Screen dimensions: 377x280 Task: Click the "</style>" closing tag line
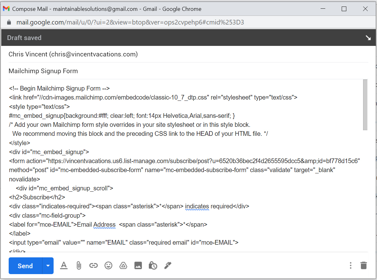point(20,143)
